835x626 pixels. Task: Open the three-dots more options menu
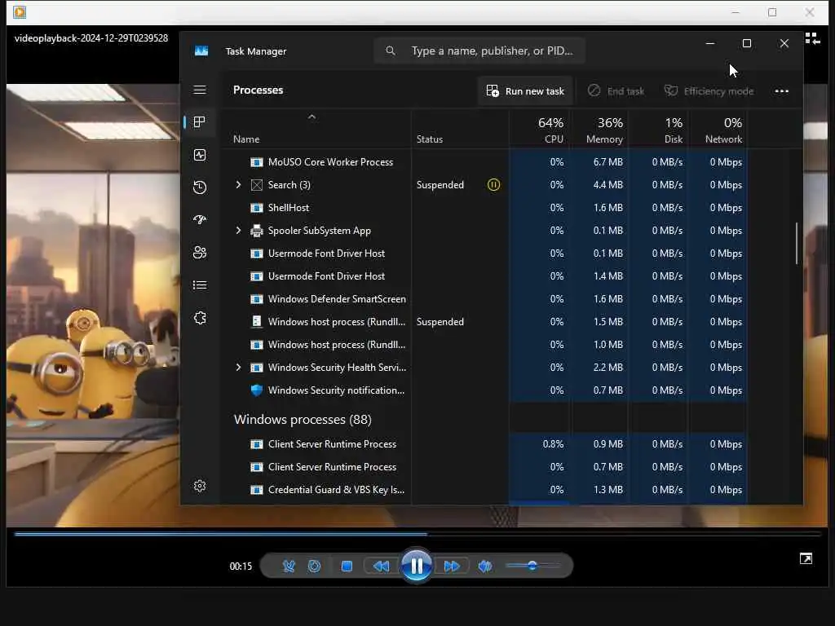[x=782, y=91]
